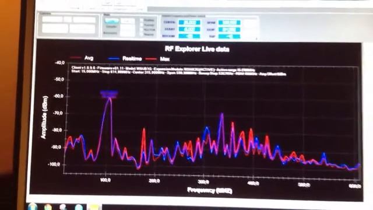
Task: Click the '300,0' frequency axis value
Action: point(203,182)
